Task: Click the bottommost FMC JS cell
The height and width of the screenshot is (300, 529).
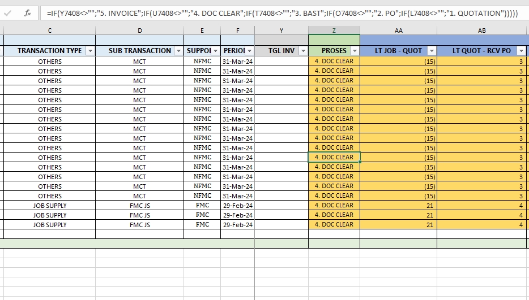Action: coord(140,225)
